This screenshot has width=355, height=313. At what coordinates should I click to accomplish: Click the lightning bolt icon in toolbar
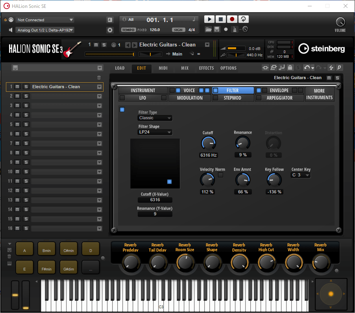pyautogui.click(x=331, y=67)
